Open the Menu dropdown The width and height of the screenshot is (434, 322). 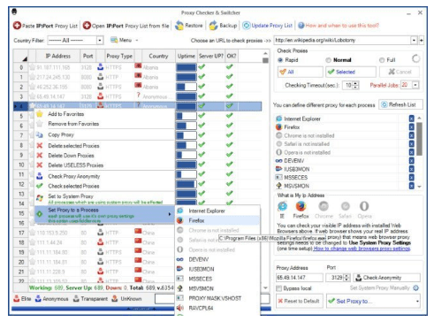coord(124,40)
